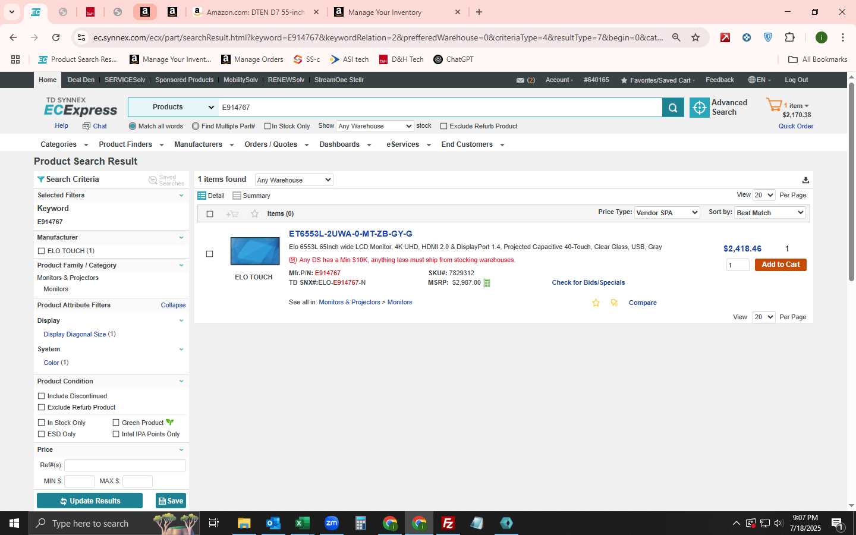Open ET6553L-2UWA-0-MT-ZB-GY-G product link
This screenshot has width=856, height=535.
[x=350, y=234]
